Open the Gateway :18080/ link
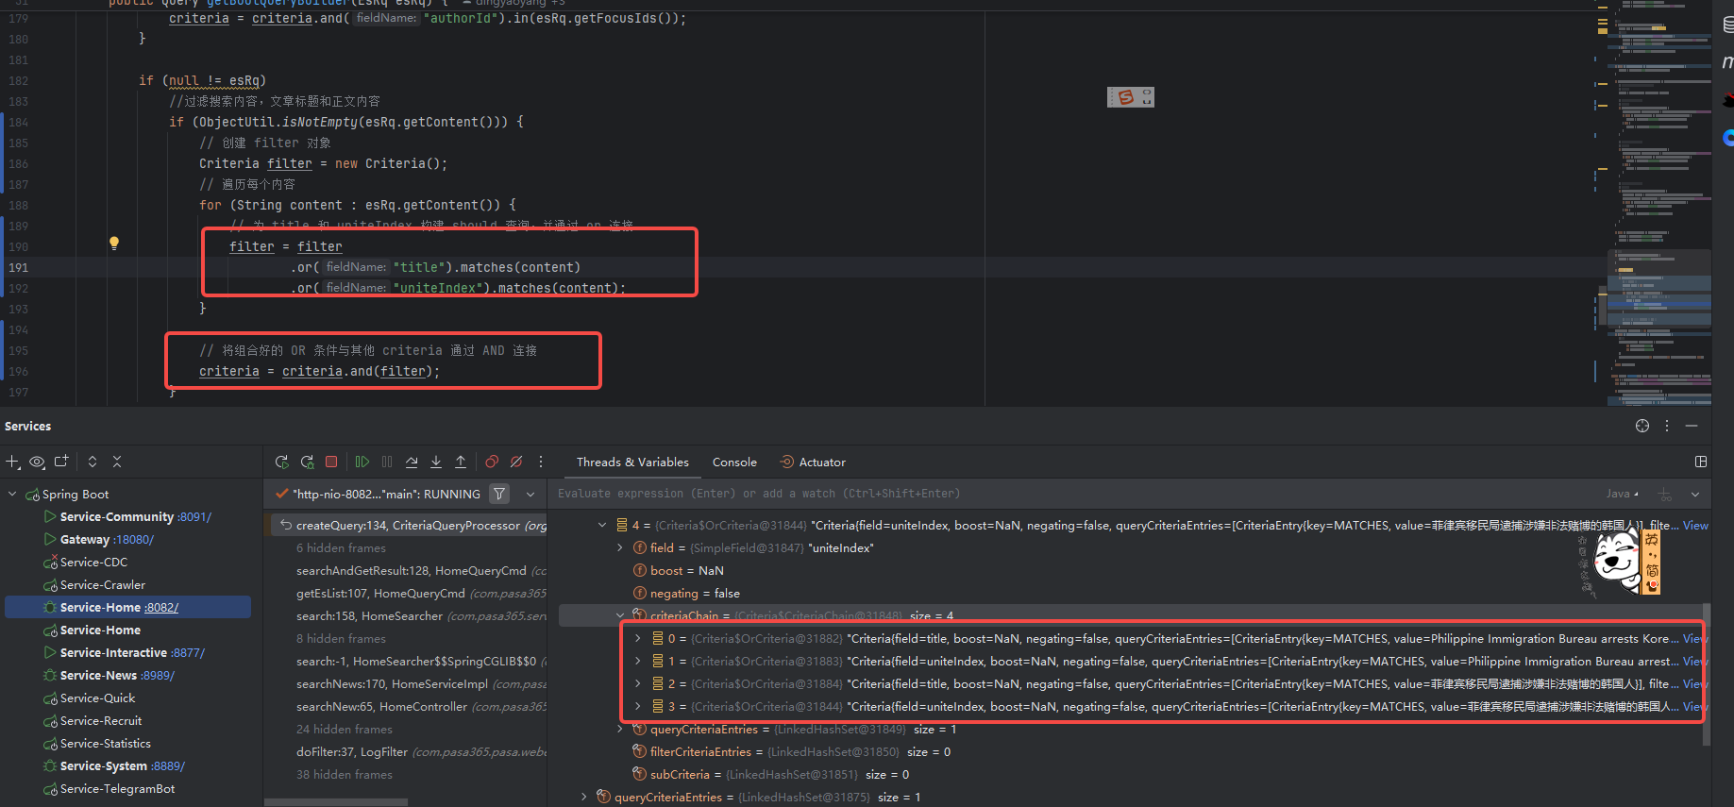Viewport: 1734px width, 807px height. (133, 540)
